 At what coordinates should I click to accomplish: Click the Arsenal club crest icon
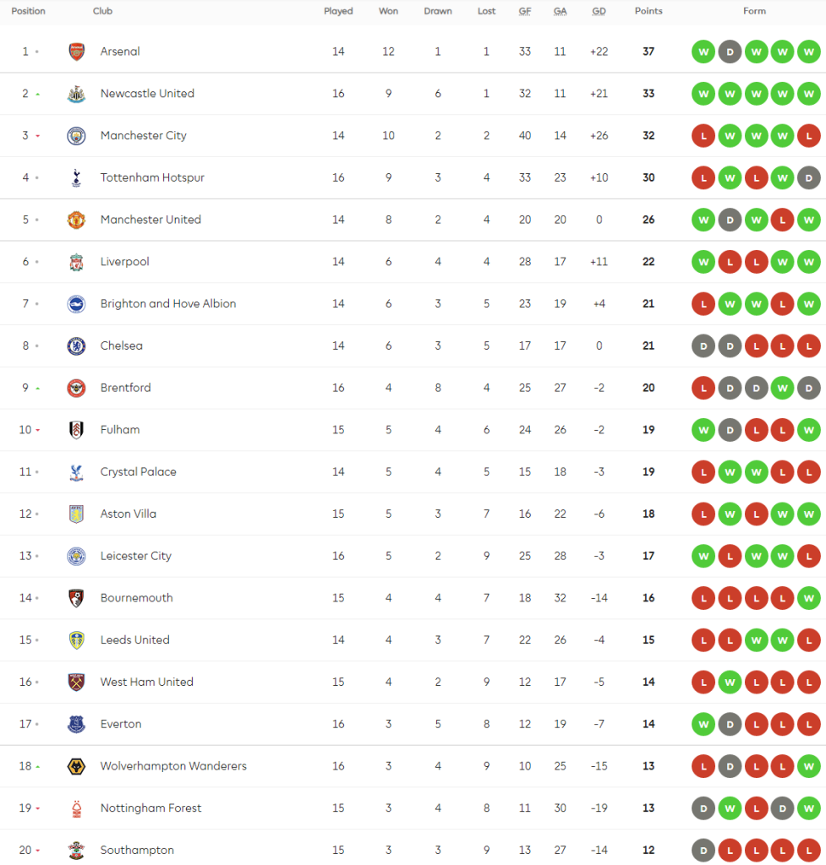77,52
